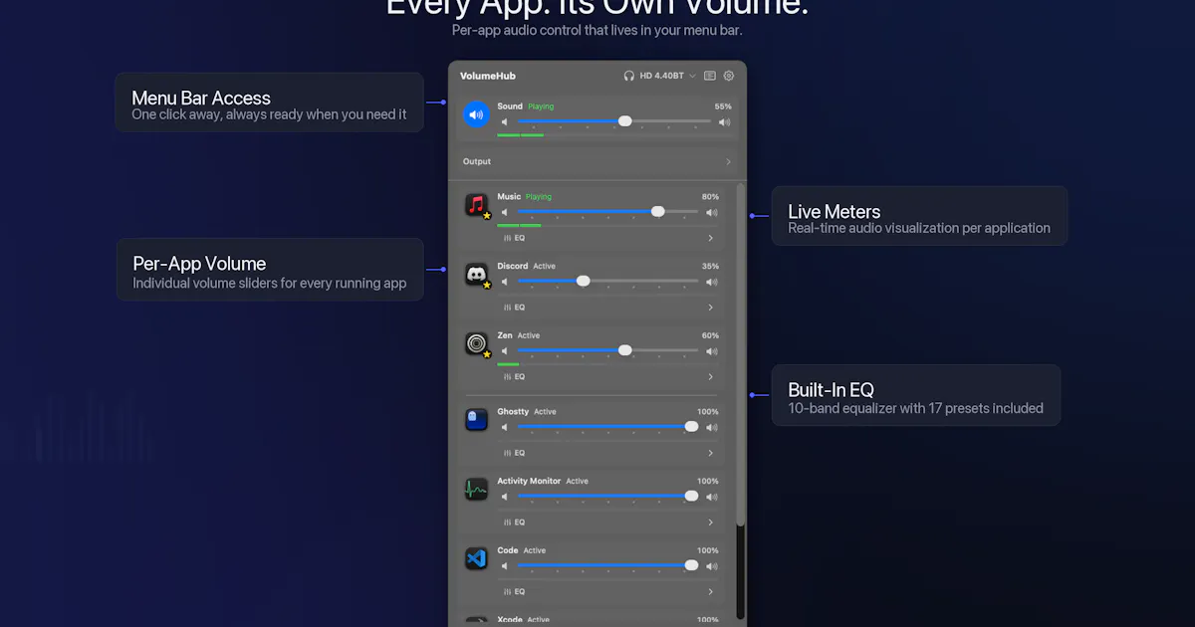Viewport: 1195px width, 627px height.
Task: Click the Ghostty volume slider handle
Action: pyautogui.click(x=691, y=426)
